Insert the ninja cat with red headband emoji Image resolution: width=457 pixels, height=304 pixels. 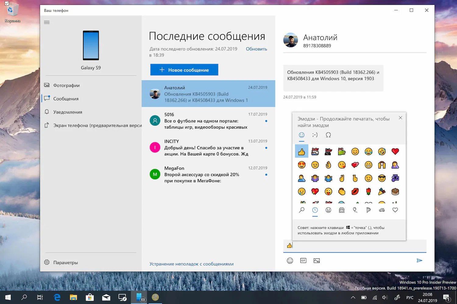(x=328, y=151)
